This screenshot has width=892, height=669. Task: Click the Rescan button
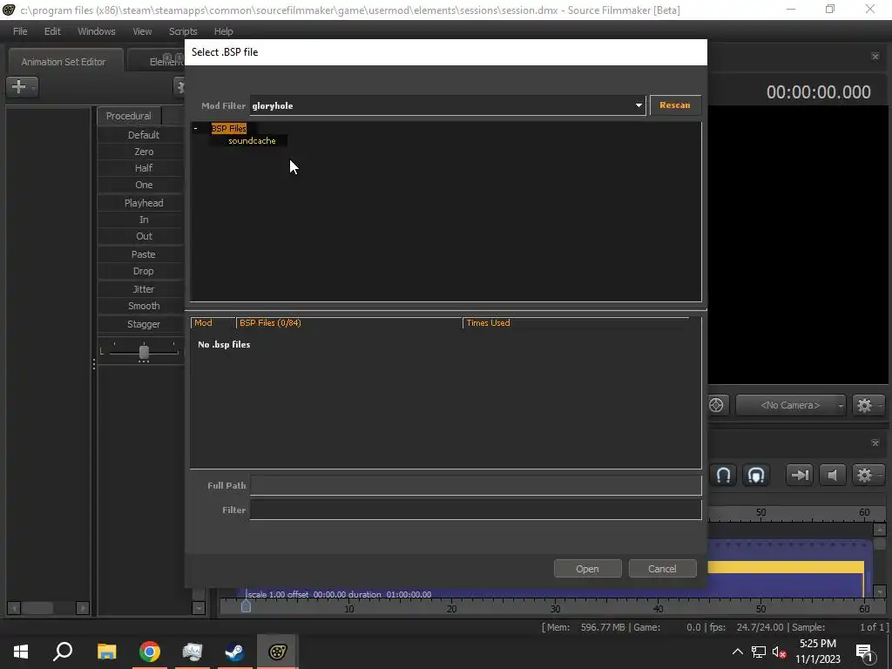pos(675,105)
